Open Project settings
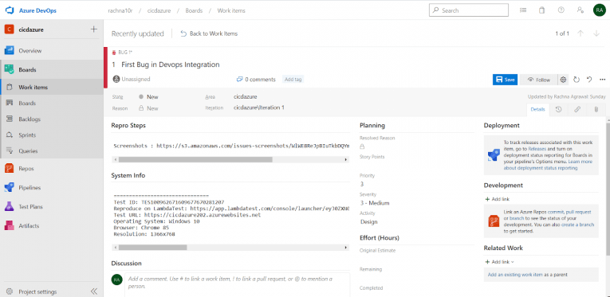 click(37, 291)
